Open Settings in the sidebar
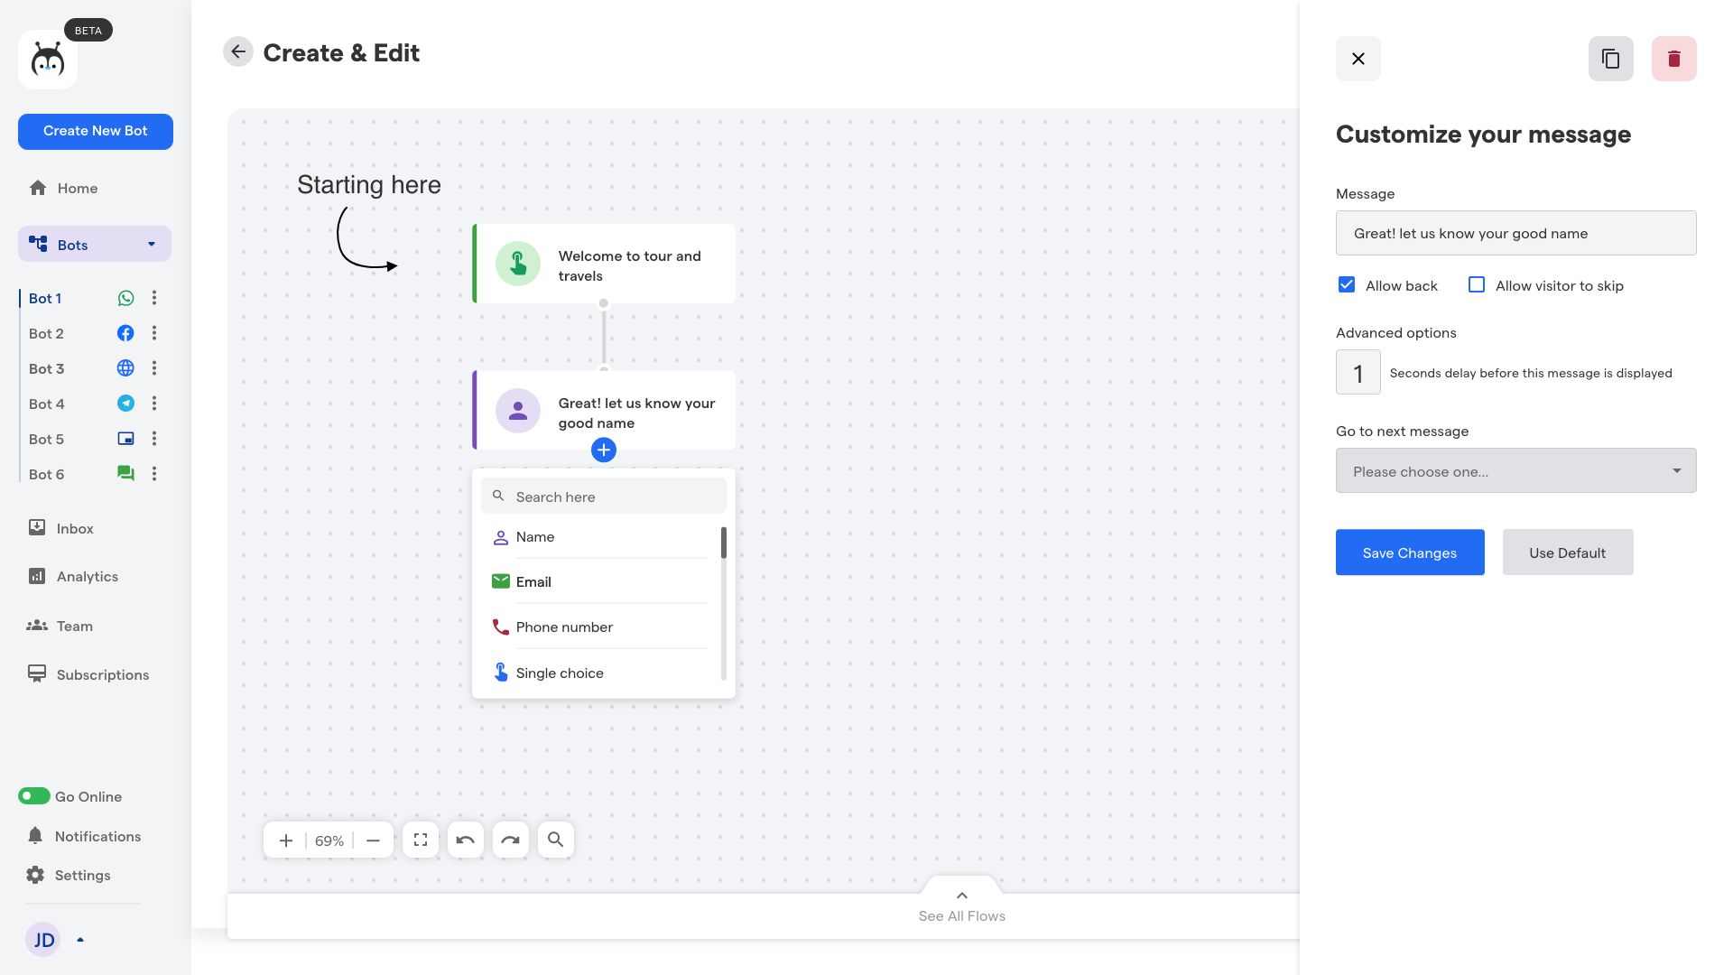The image size is (1733, 975). pos(69,875)
